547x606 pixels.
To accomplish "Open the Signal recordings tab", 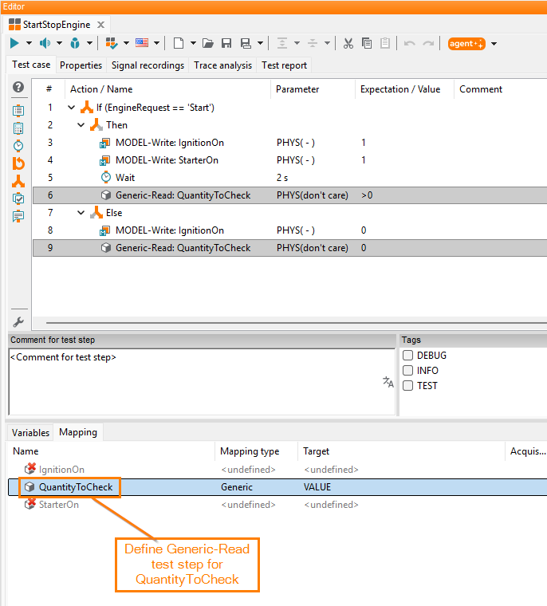I will tap(148, 65).
